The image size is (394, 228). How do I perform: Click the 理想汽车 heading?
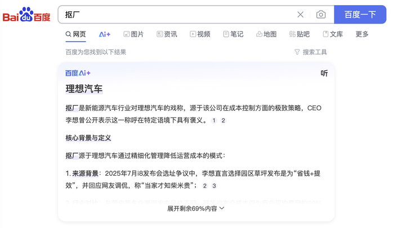click(x=84, y=89)
